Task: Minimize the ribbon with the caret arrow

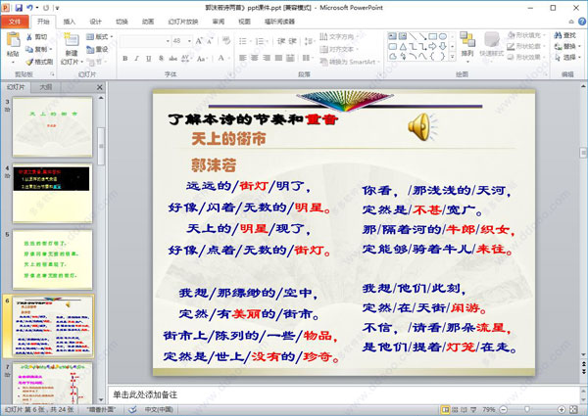Action: pos(571,22)
